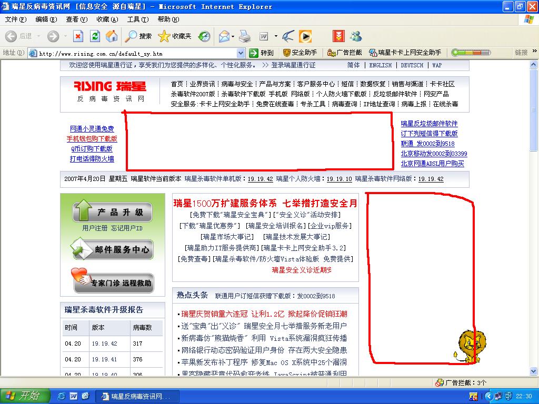Image resolution: width=539 pixels, height=404 pixels.
Task: Open 专家门诊 远程救助 button
Action: 112,281
